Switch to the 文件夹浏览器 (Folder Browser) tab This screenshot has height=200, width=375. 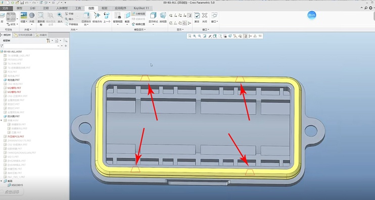[x=23, y=35]
